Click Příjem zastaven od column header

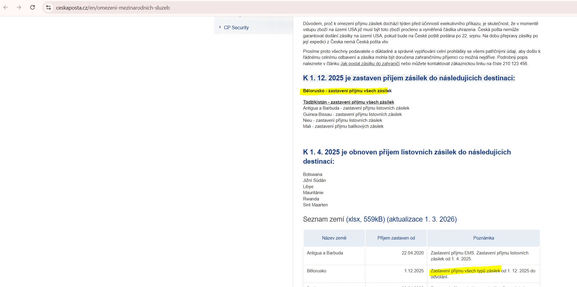[x=396, y=238]
